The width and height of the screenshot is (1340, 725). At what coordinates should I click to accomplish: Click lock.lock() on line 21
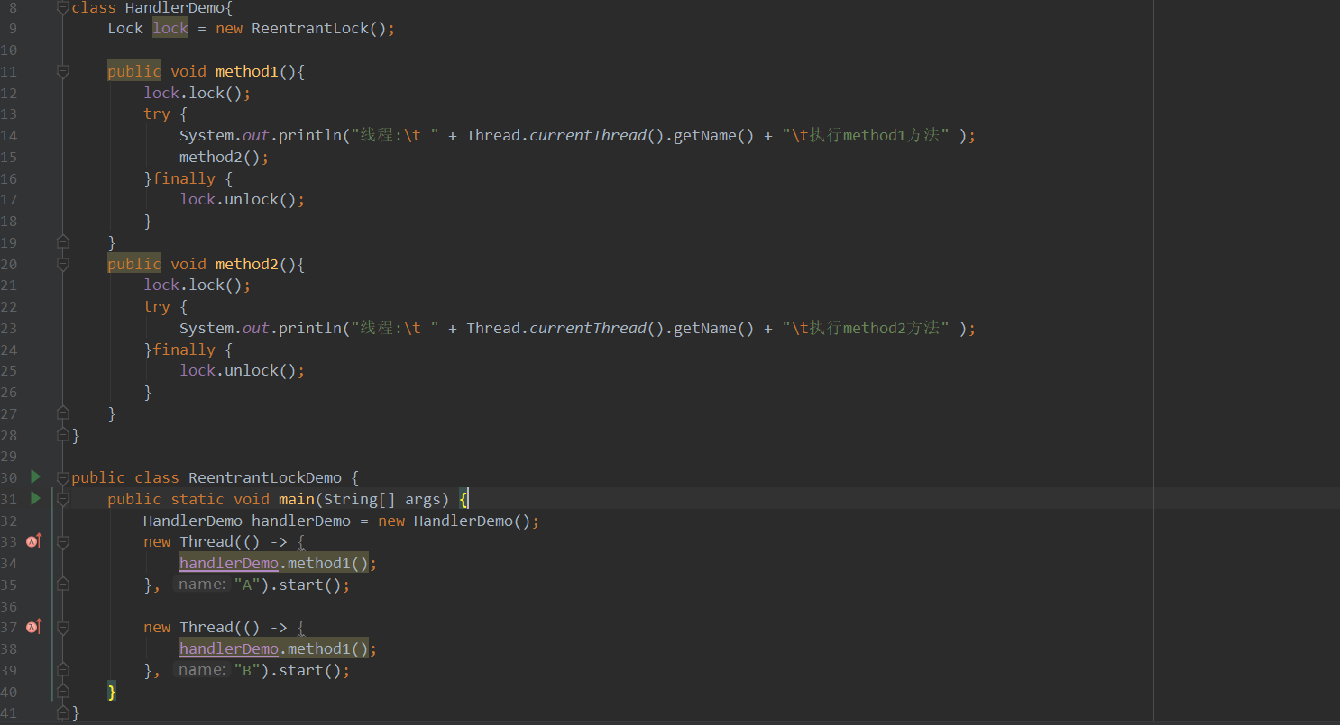[x=193, y=285]
